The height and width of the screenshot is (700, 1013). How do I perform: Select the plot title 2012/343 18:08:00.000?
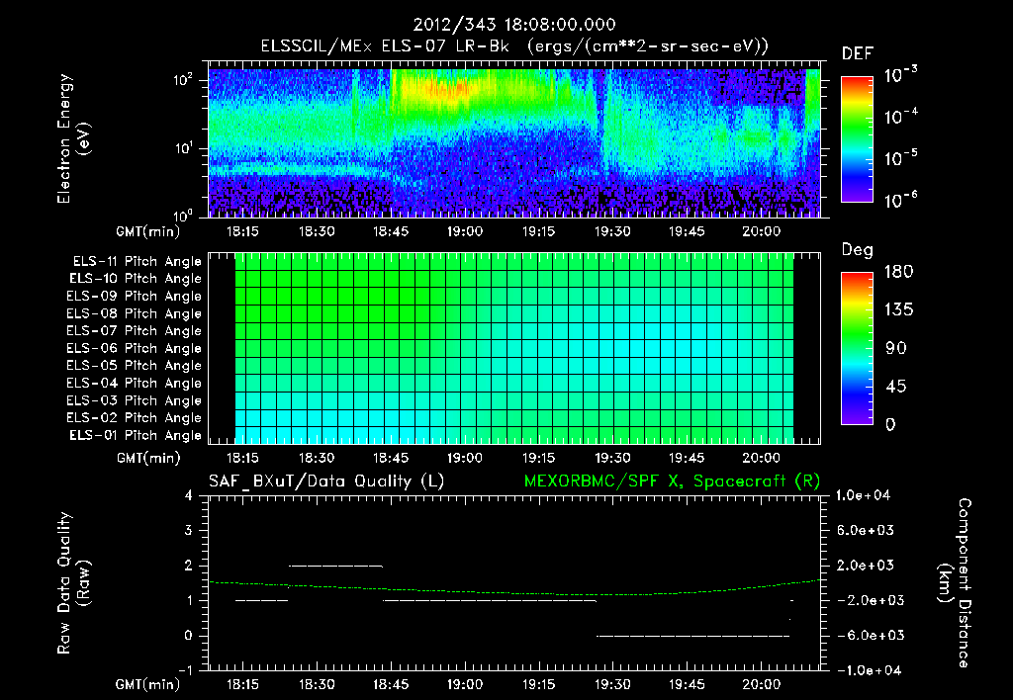[514, 25]
